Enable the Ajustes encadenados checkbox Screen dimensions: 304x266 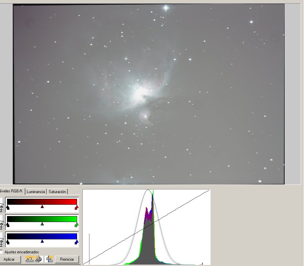(x=1, y=252)
